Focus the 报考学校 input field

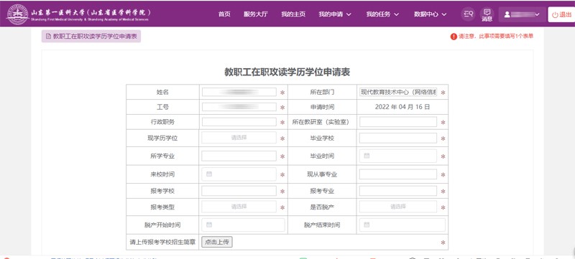pyautogui.click(x=239, y=191)
